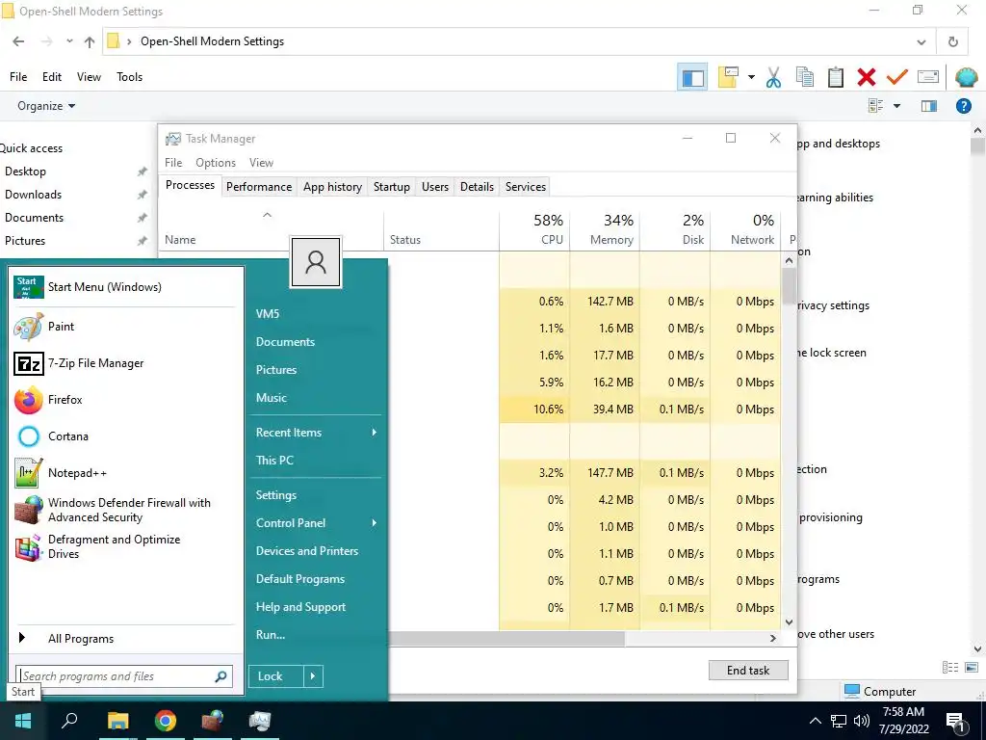Open Help and Support
This screenshot has height=740, width=986.
(315, 607)
